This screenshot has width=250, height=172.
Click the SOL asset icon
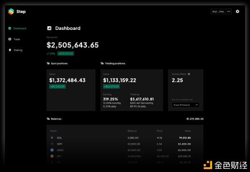click(52, 138)
